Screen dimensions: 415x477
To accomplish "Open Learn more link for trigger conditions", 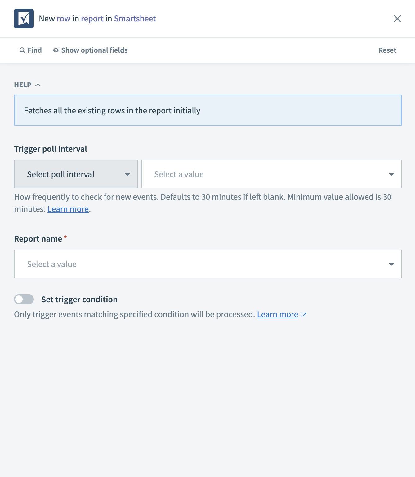I will (277, 314).
